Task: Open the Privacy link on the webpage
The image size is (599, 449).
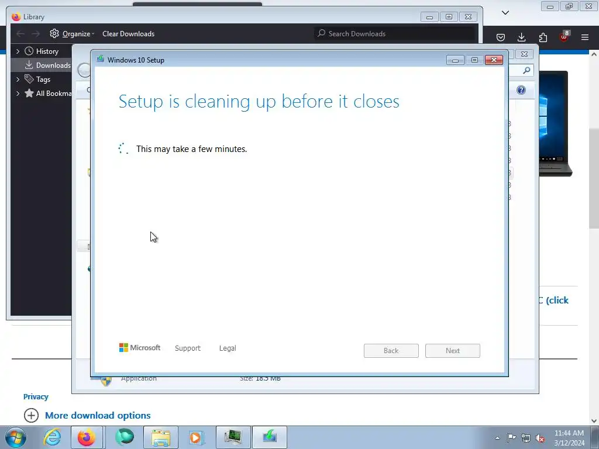Action: pos(36,397)
